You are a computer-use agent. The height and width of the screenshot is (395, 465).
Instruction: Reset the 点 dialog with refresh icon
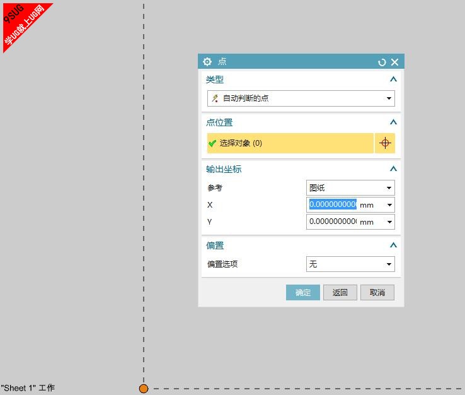point(382,62)
